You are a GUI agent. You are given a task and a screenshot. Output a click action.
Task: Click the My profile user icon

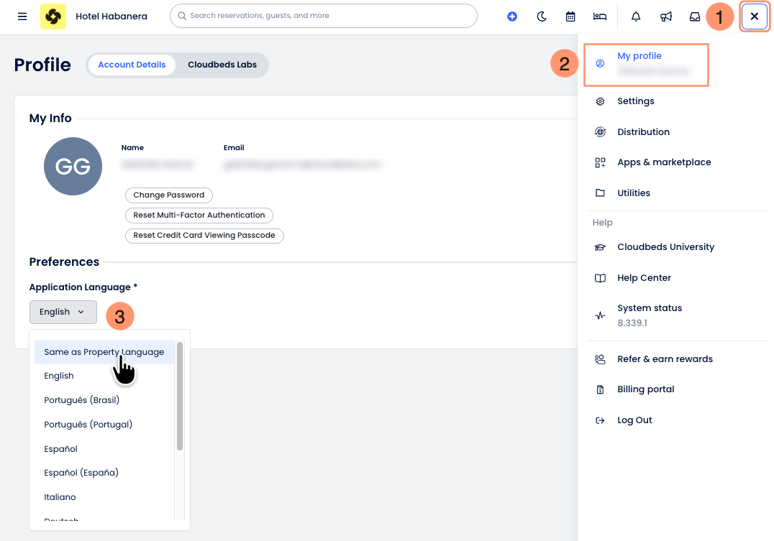point(600,63)
